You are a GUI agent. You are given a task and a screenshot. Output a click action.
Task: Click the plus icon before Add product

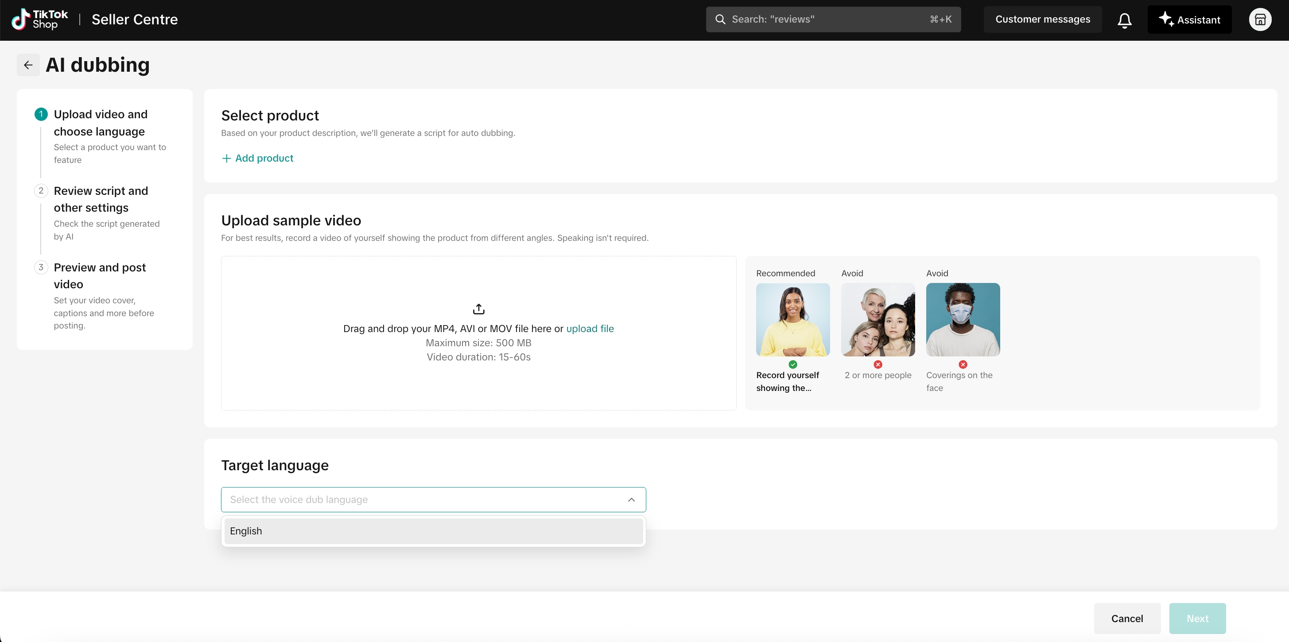[x=227, y=159]
